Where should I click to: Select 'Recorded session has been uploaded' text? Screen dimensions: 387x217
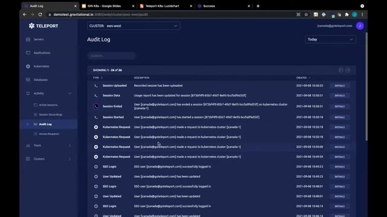pos(158,86)
